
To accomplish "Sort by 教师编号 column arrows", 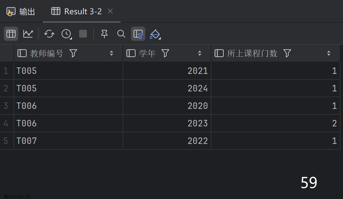I will tap(112, 53).
